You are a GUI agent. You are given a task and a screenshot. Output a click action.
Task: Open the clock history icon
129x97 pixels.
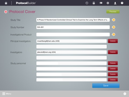coord(87,3)
